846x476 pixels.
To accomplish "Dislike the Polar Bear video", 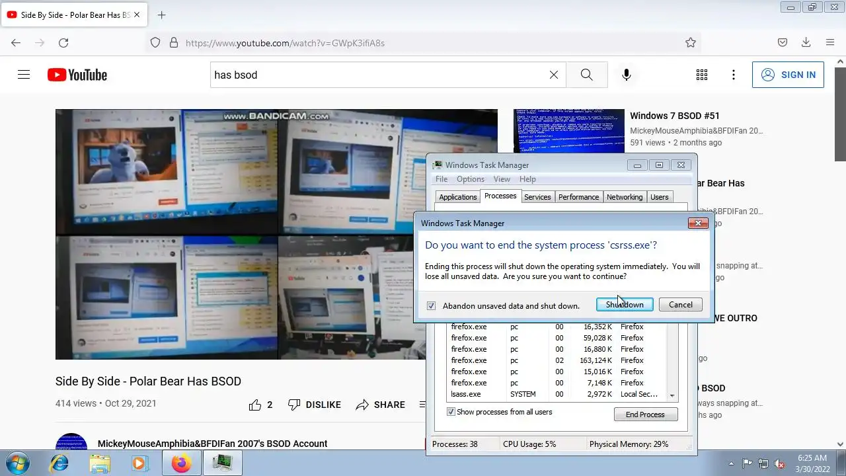I will (315, 405).
